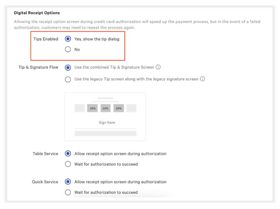Set Table Service to wait for authorization to succeed
The height and width of the screenshot is (209, 280).
coord(68,164)
